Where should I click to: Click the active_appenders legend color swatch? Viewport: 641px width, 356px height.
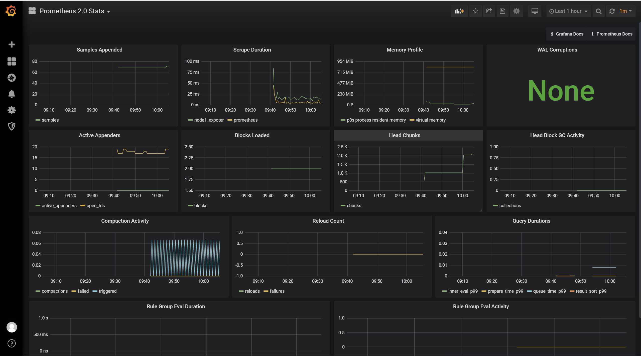pos(38,206)
